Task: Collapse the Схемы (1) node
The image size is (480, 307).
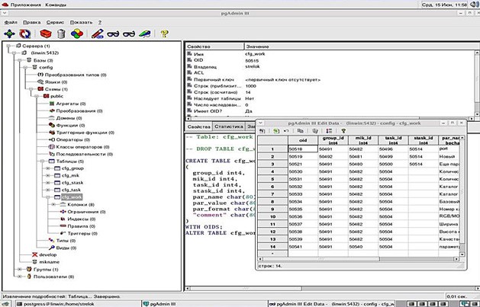Action: tap(31, 89)
